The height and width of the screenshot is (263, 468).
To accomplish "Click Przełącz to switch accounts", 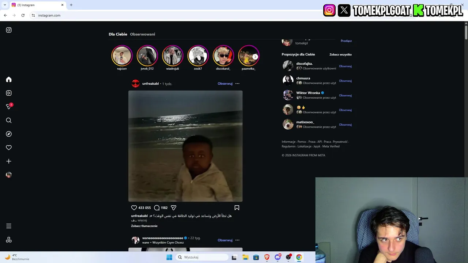I will pos(346,41).
